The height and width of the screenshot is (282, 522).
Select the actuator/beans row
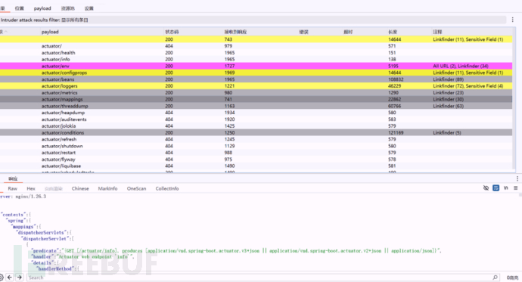click(x=256, y=79)
